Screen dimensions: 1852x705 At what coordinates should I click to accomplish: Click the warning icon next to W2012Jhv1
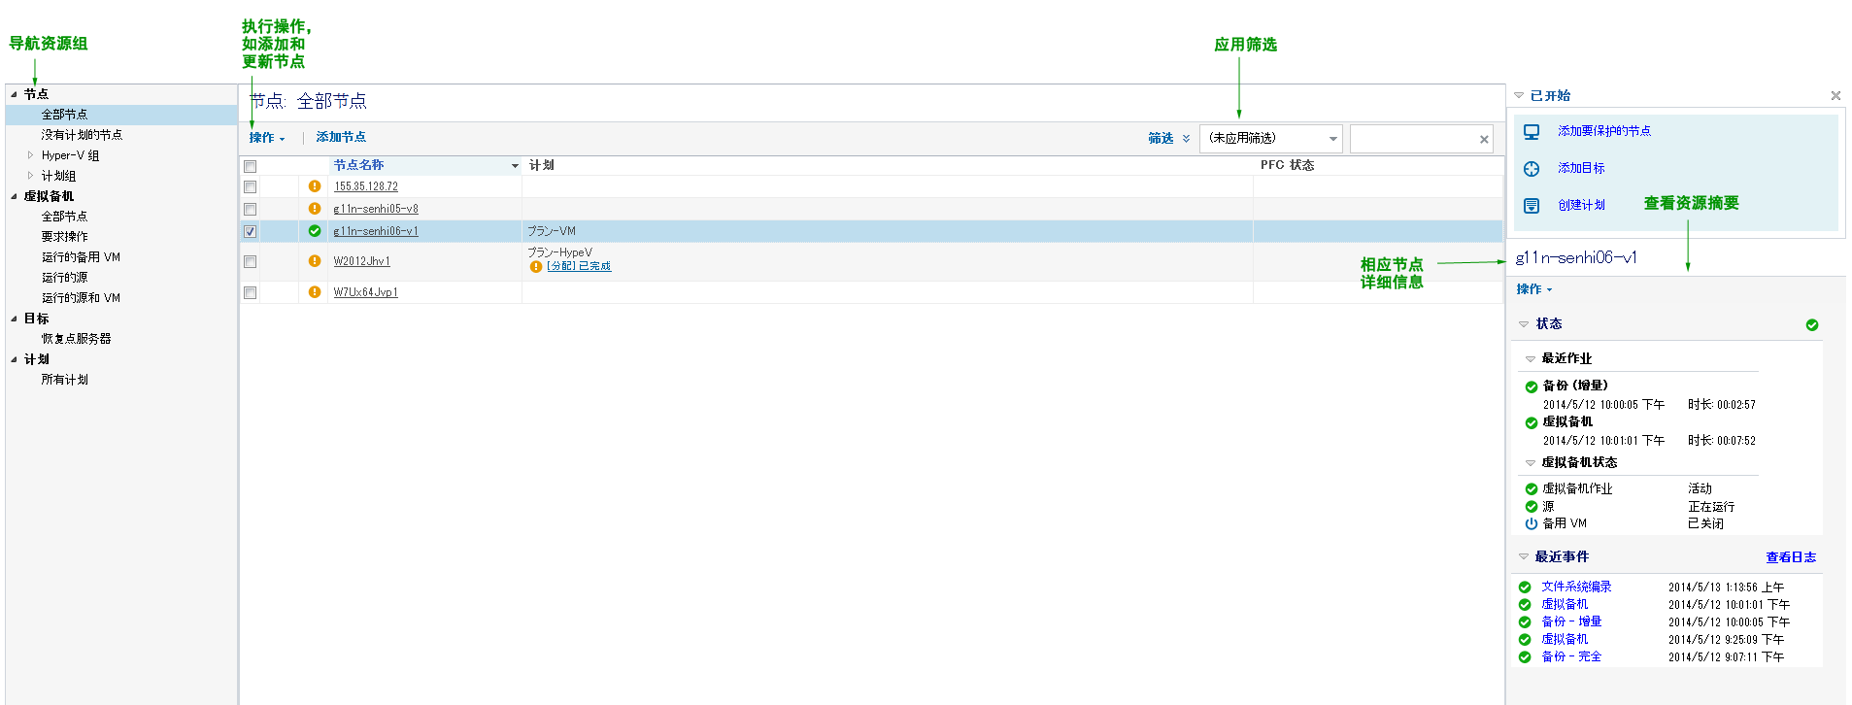click(315, 261)
